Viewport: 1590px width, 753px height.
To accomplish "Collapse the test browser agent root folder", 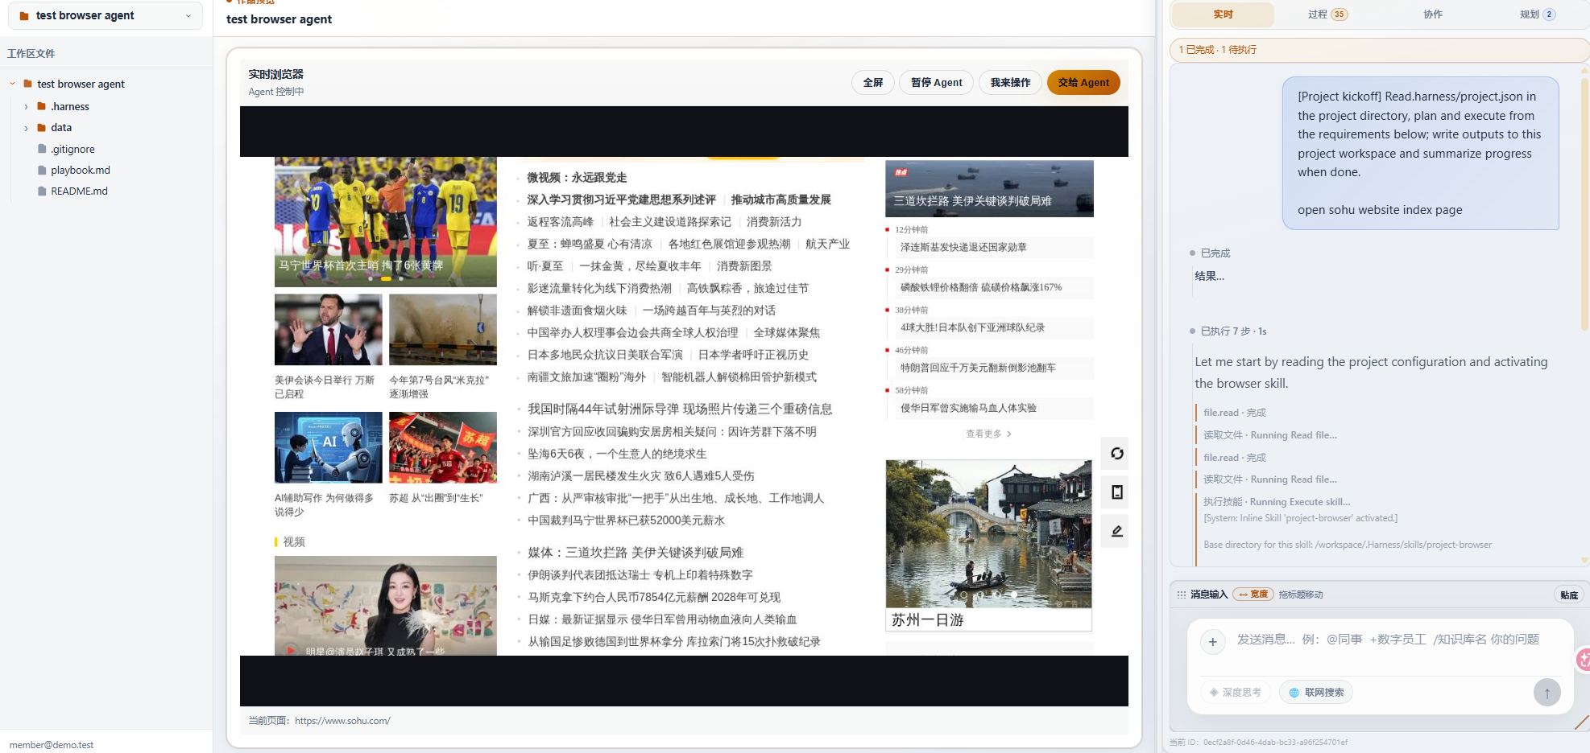I will [x=12, y=84].
